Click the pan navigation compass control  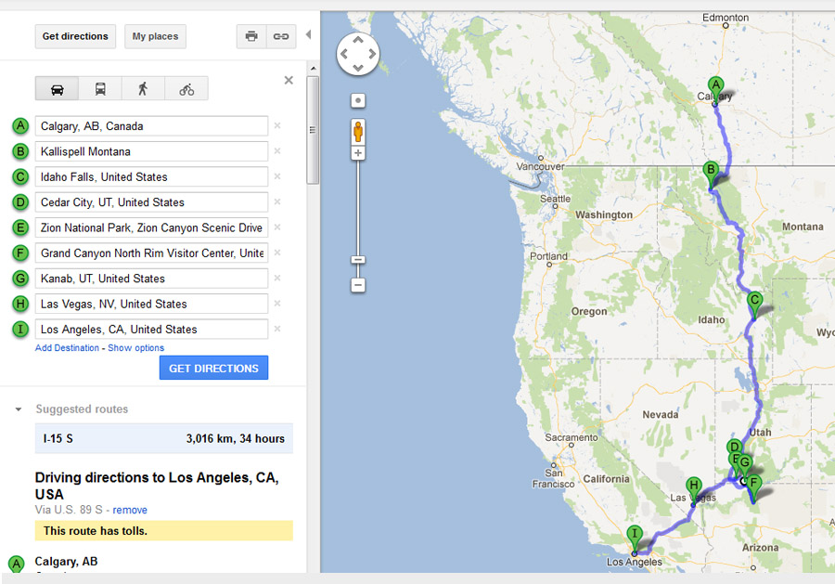pyautogui.click(x=357, y=54)
